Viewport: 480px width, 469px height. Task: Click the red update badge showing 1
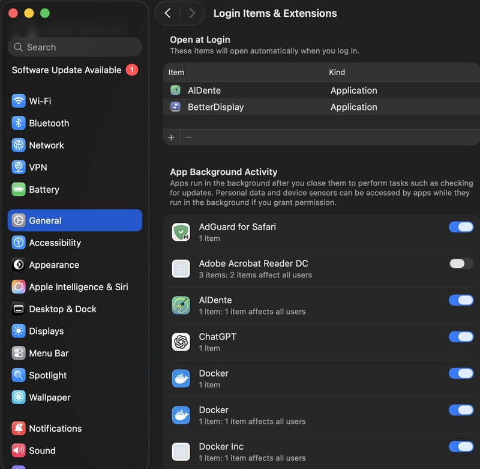(x=132, y=70)
